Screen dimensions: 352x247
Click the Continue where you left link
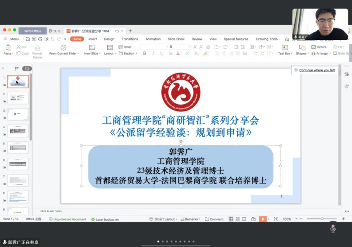pyautogui.click(x=317, y=70)
